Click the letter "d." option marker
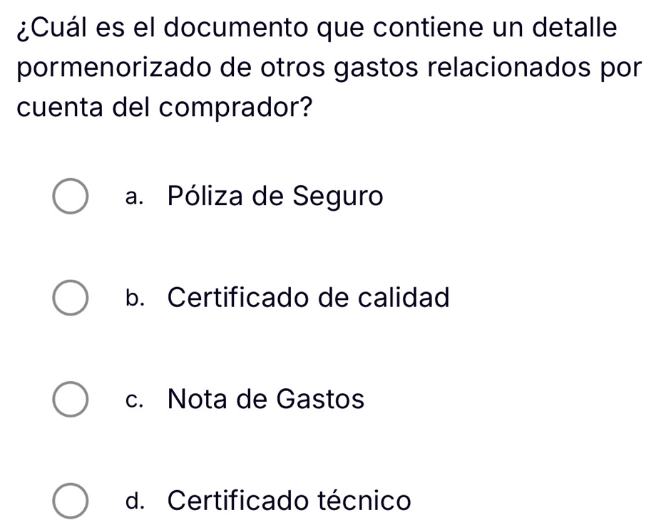The width and height of the screenshot is (666, 530). [x=133, y=500]
